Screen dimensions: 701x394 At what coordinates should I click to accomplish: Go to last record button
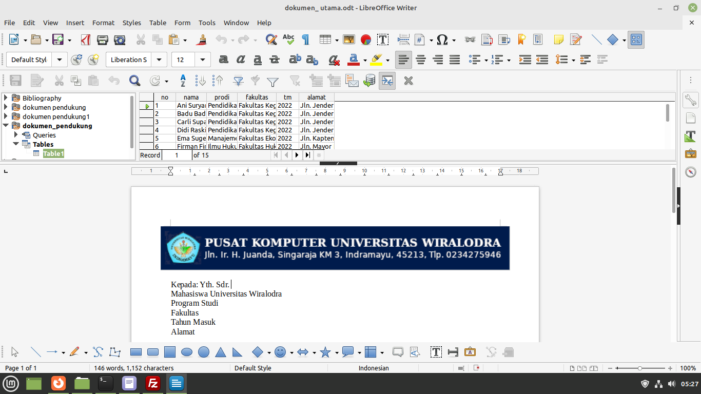(x=308, y=155)
